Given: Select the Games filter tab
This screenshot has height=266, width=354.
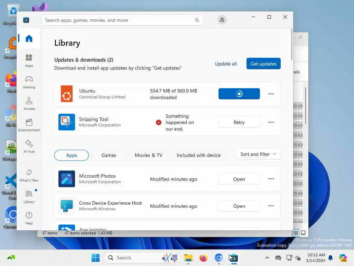Looking at the screenshot, I should click(x=109, y=155).
